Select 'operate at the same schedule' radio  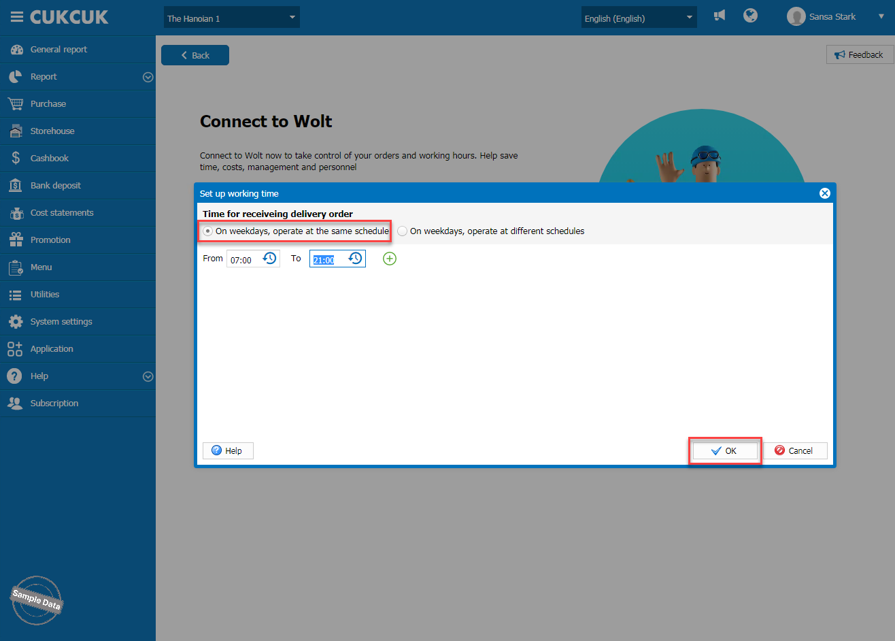click(x=208, y=231)
